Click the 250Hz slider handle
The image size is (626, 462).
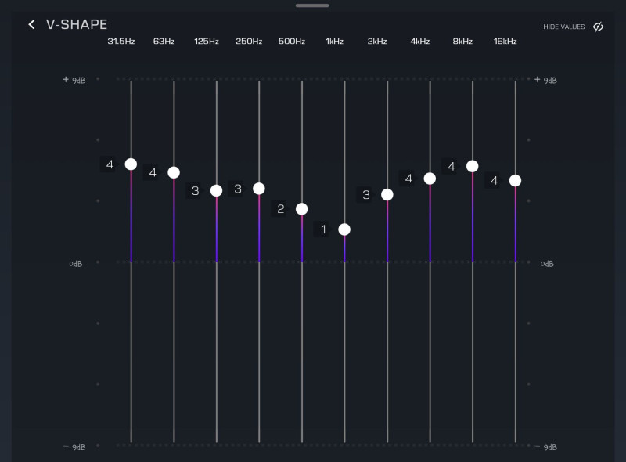[x=259, y=189]
